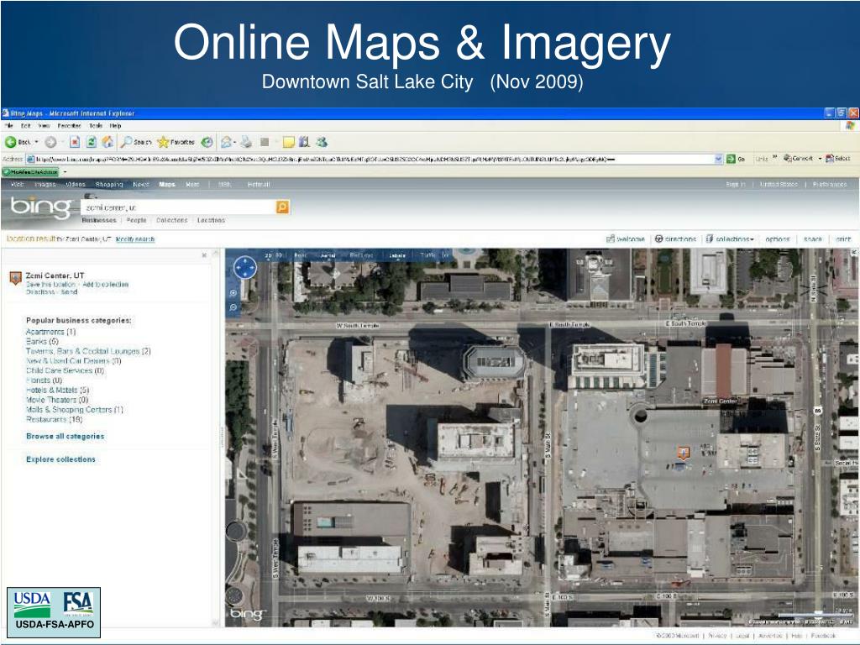
Task: Open the IE Favorites menu
Action: (x=69, y=126)
